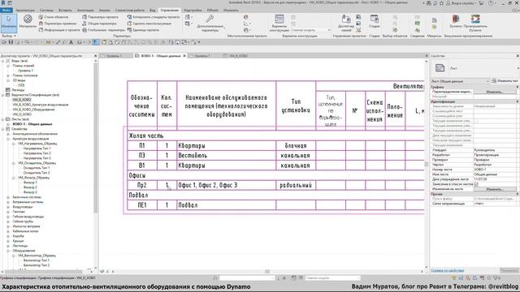520x292 pixels.
Task: Click the save icon in quick access toolbar
Action: coord(11,42)
